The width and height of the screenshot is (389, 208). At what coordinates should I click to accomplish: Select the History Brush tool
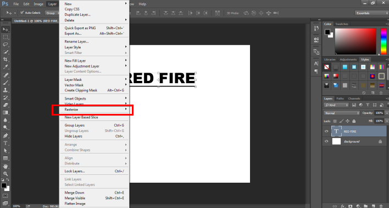coord(5,97)
